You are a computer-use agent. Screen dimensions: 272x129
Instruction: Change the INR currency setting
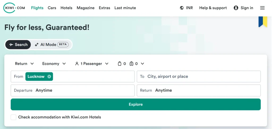click(x=189, y=8)
